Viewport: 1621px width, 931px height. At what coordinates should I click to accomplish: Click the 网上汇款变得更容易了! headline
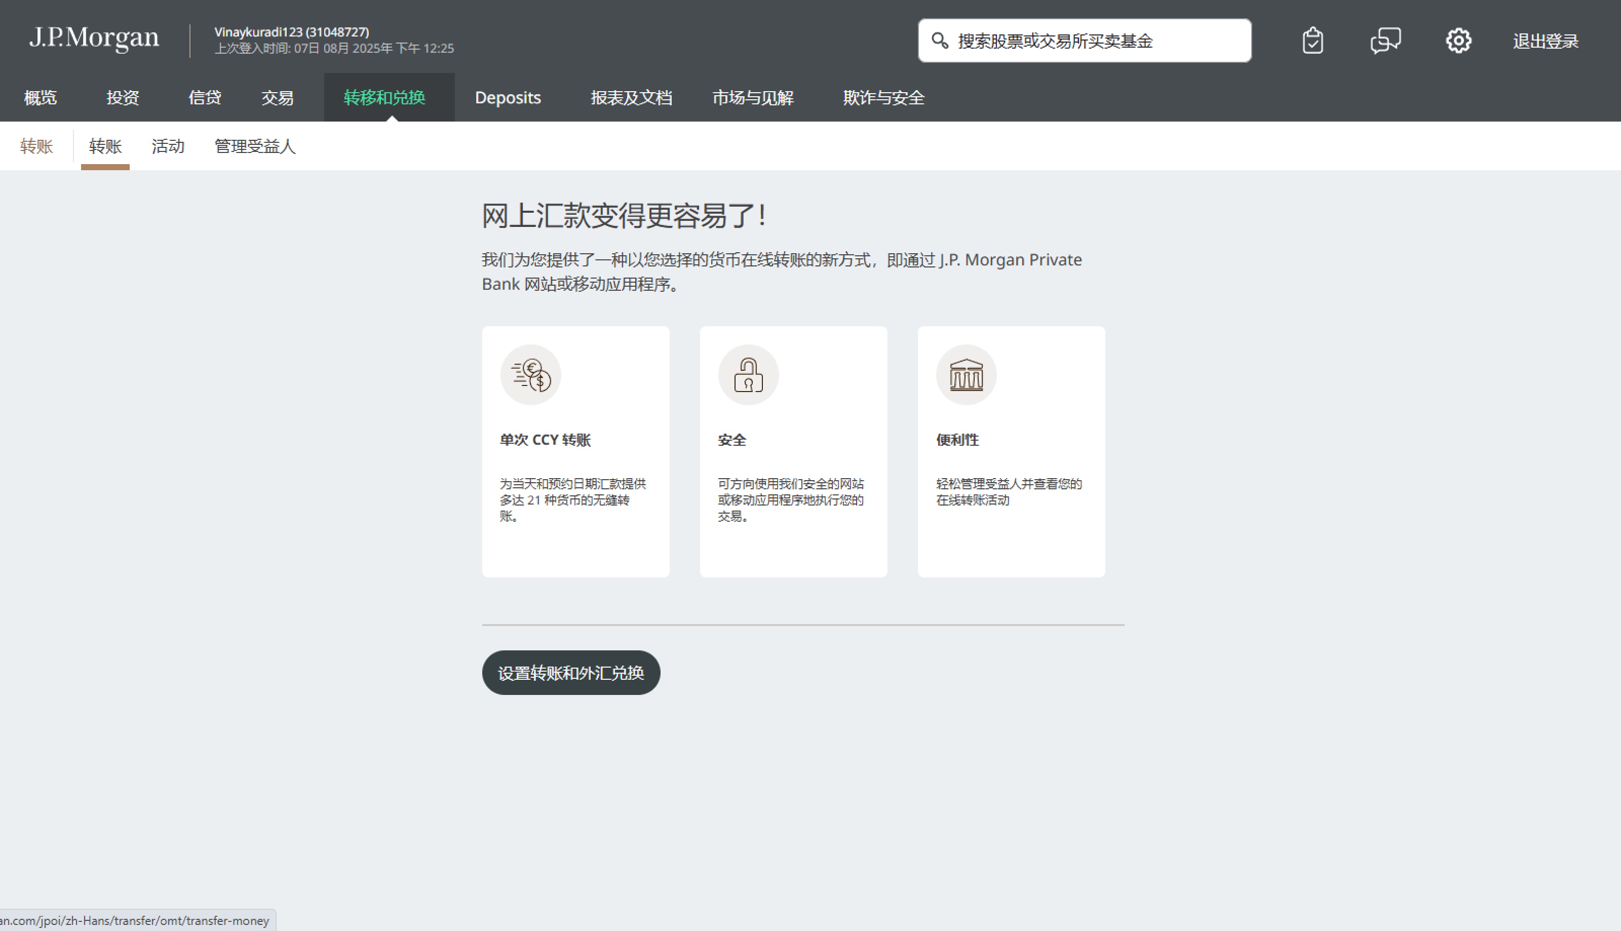coord(624,215)
